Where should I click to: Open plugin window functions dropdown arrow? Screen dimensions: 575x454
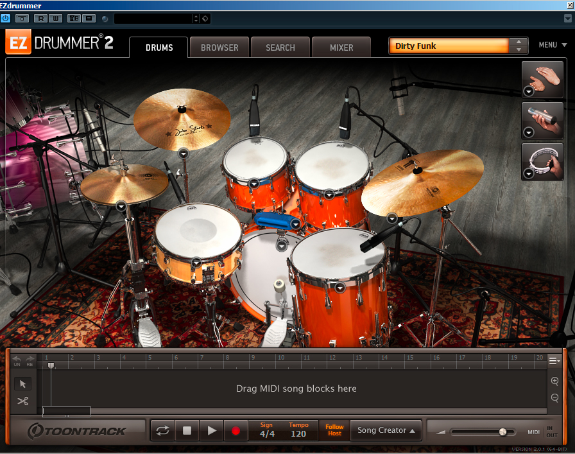click(x=567, y=19)
